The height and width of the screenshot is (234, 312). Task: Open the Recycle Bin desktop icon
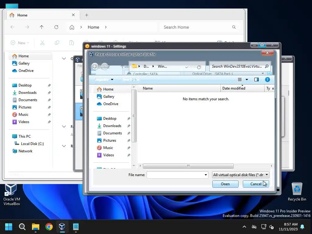[x=297, y=192]
